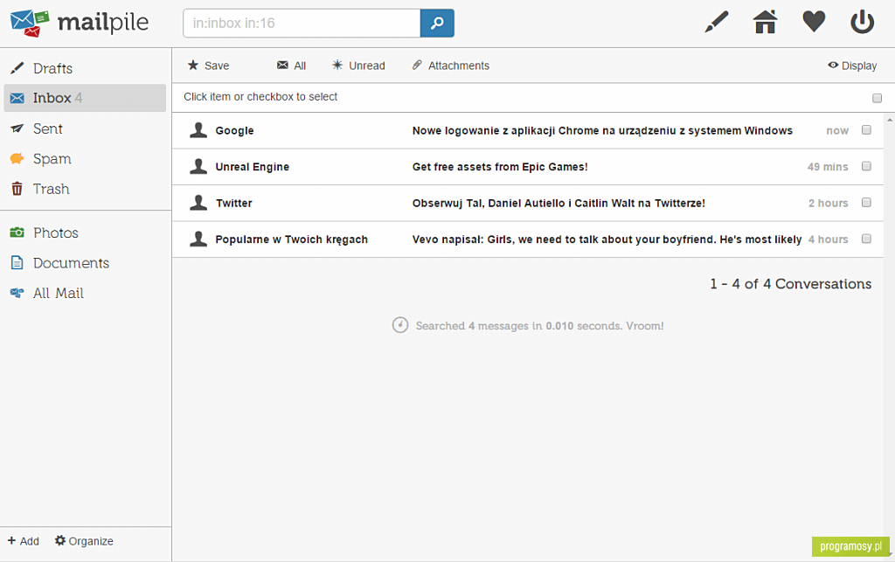Click the Add button in sidebar
Screen dimensions: 895x562
24,541
